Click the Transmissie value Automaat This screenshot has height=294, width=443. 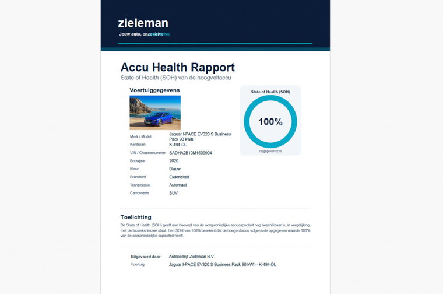coord(178,185)
